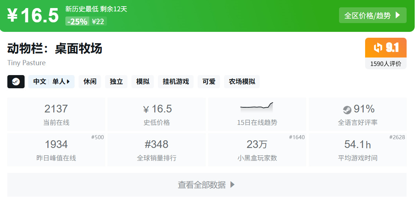This screenshot has height=204, width=418.
Task: Click the 2137 当前在线 stat card
Action: (56, 114)
